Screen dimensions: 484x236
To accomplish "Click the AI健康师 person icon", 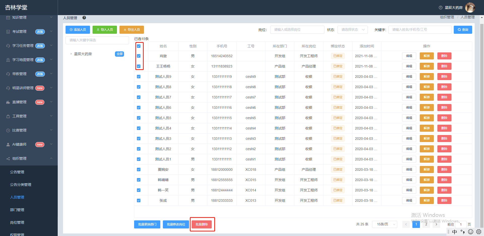I will coord(8,144).
